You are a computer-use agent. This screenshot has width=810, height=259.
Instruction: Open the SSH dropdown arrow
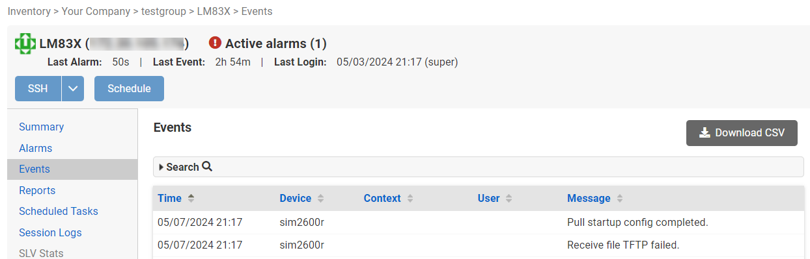pyautogui.click(x=73, y=89)
